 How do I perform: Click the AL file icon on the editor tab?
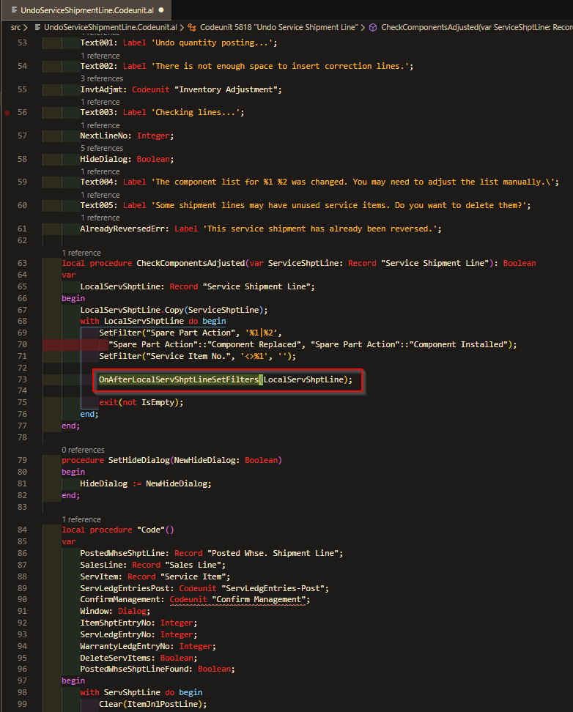pos(14,10)
